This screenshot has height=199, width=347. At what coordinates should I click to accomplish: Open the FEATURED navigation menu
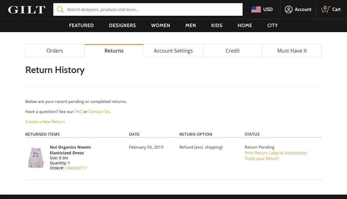pyautogui.click(x=81, y=26)
